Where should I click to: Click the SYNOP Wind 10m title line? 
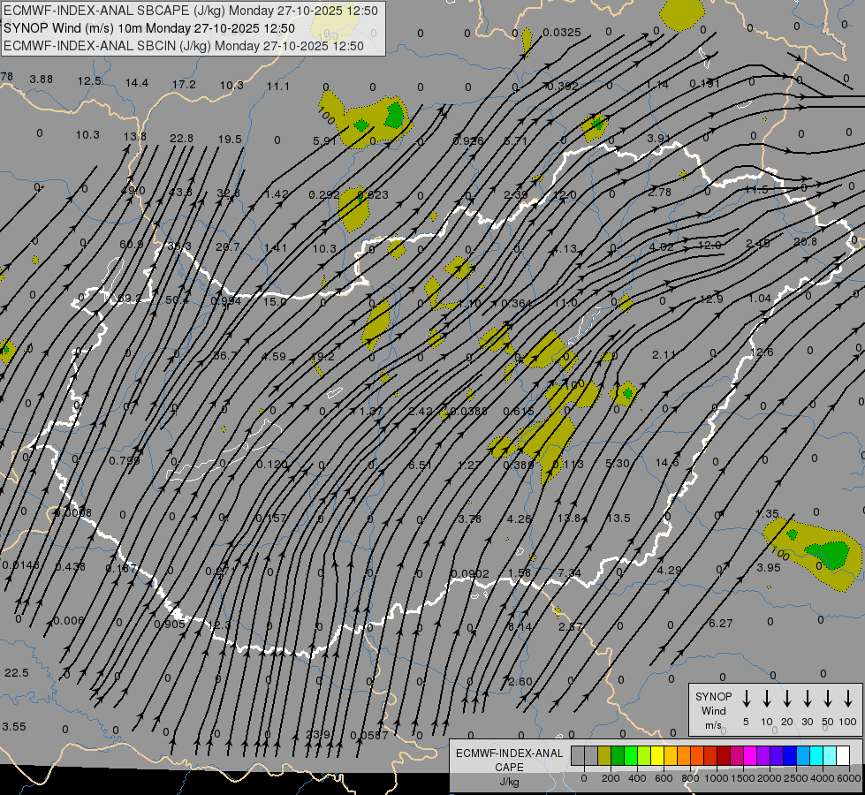point(149,28)
